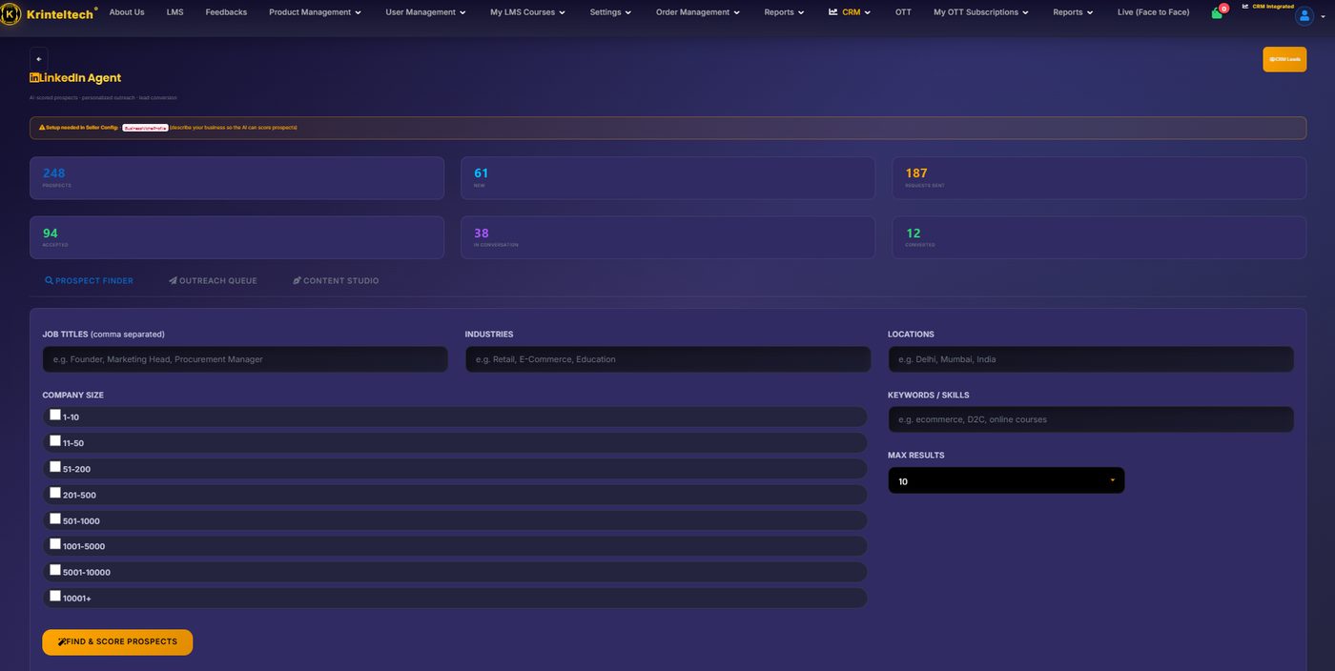Open the OTT menu item

(x=903, y=12)
